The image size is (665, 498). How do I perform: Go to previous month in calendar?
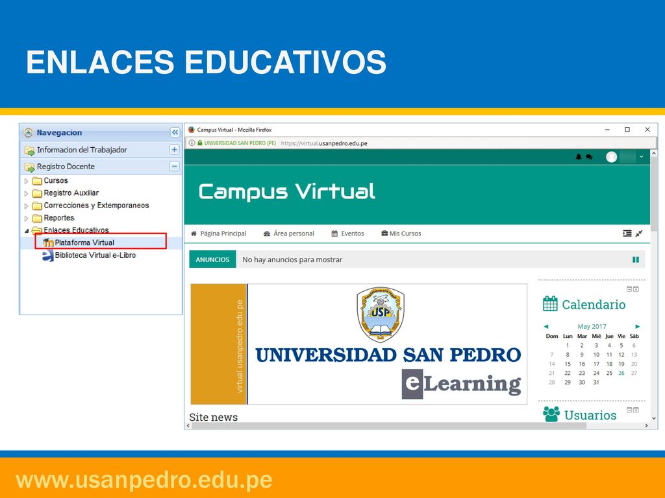pyautogui.click(x=546, y=327)
